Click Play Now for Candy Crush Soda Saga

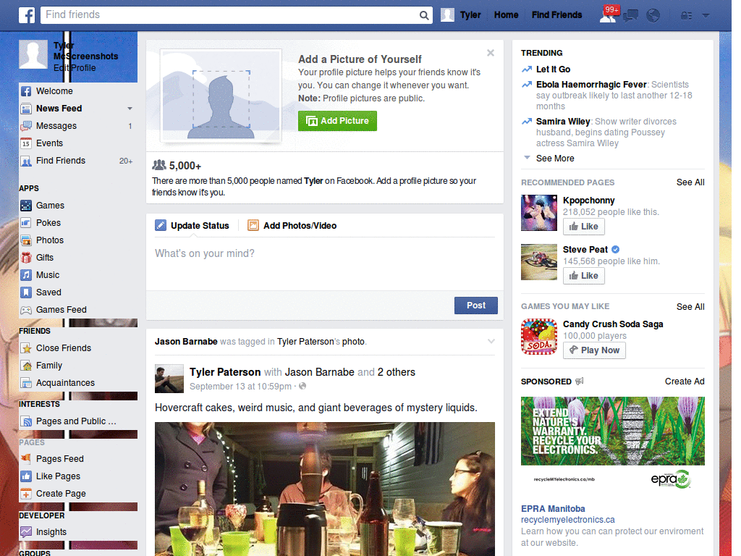click(x=594, y=350)
